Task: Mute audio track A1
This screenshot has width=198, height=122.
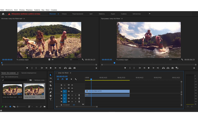Action: [x=72, y=95]
